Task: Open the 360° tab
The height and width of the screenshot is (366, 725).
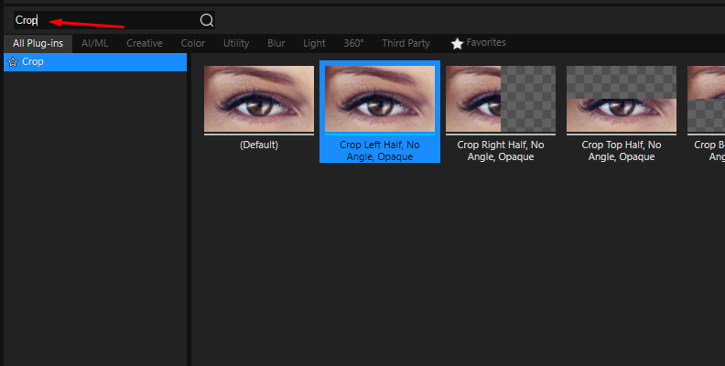Action: tap(353, 43)
